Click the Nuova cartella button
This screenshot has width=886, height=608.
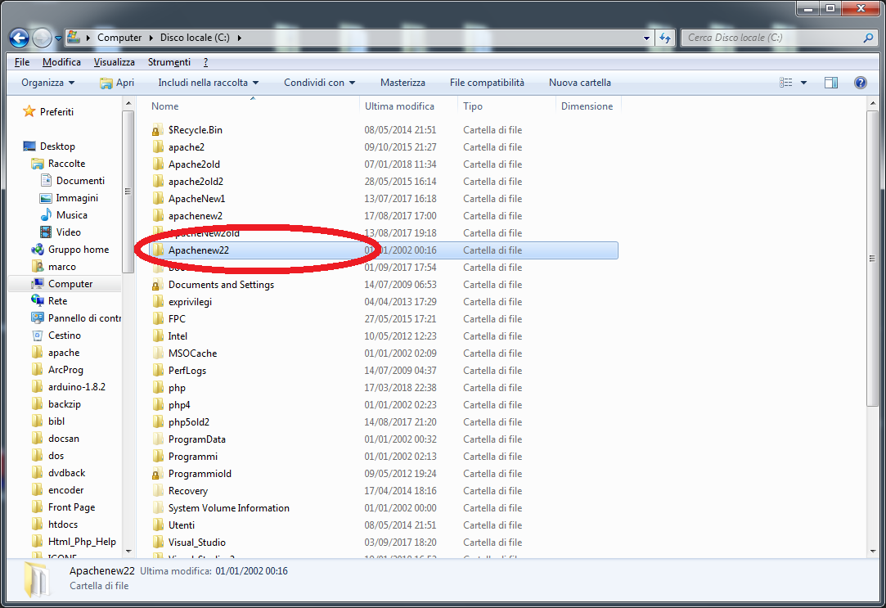579,83
